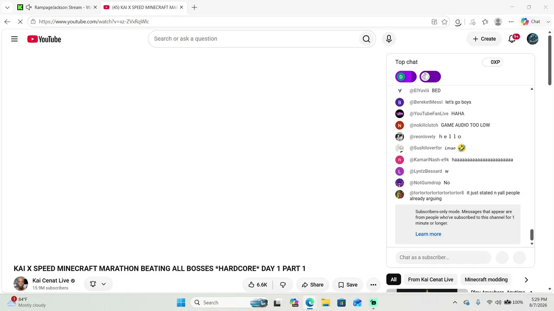The width and height of the screenshot is (554, 311).
Task: Mute the RampageJackson Stream tab audio
Action: point(29,7)
